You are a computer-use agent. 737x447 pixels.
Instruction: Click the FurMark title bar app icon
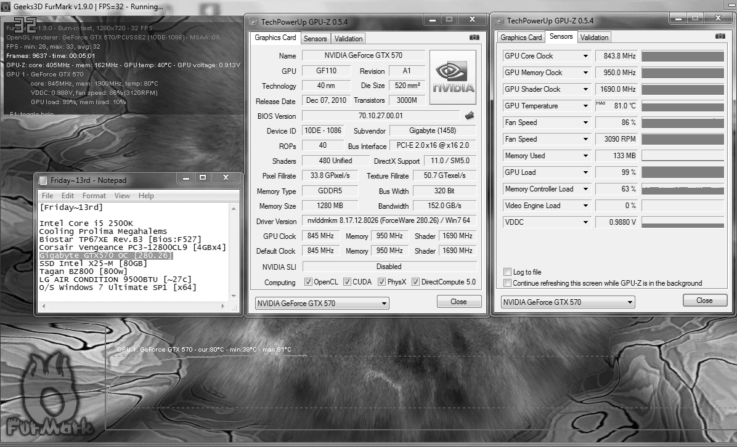point(6,7)
